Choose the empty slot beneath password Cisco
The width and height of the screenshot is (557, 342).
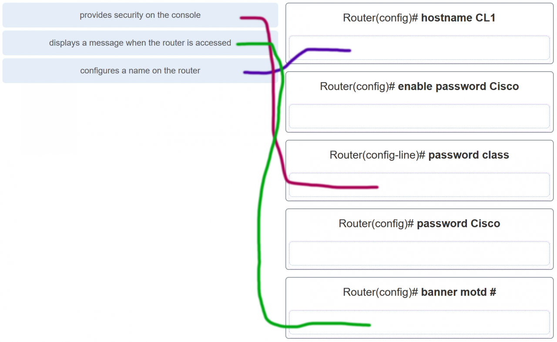coord(419,253)
